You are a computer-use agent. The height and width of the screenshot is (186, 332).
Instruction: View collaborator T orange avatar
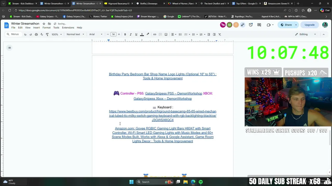tap(236, 25)
